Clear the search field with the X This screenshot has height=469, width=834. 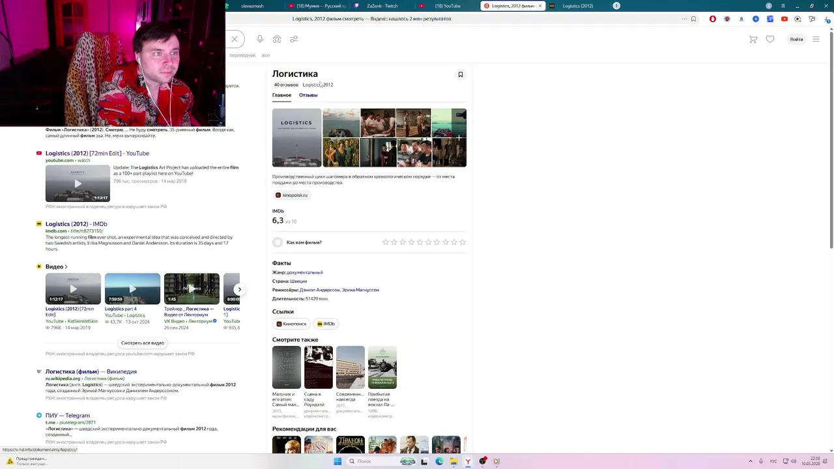(x=235, y=39)
